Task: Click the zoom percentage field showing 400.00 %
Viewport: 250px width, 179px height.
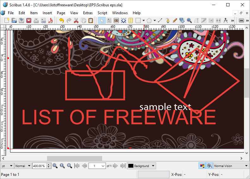Action: (x=39, y=166)
